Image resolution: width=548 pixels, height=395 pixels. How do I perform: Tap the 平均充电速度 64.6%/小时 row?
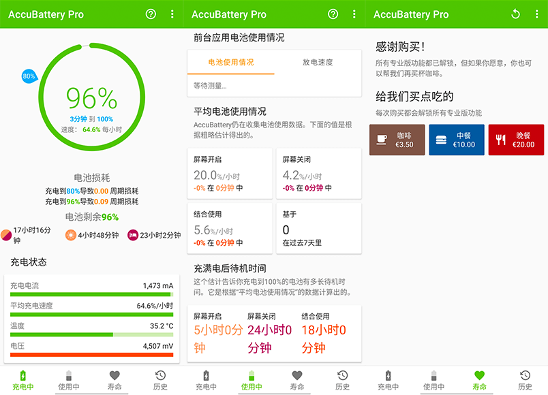pos(91,309)
